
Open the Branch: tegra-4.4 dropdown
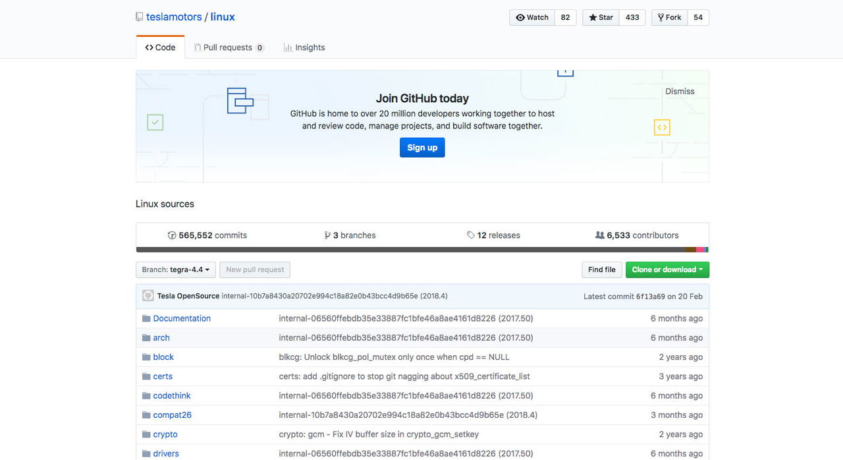(x=176, y=270)
